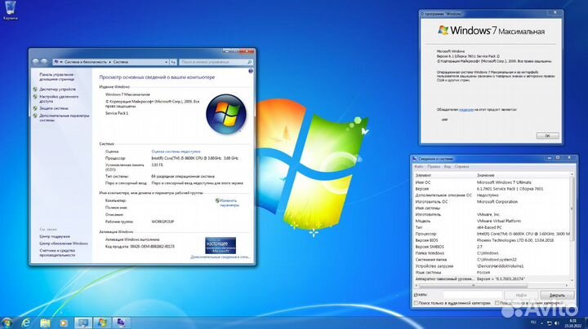Click the Forward arrow in System window
This screenshot has width=588, height=329.
[x=44, y=62]
